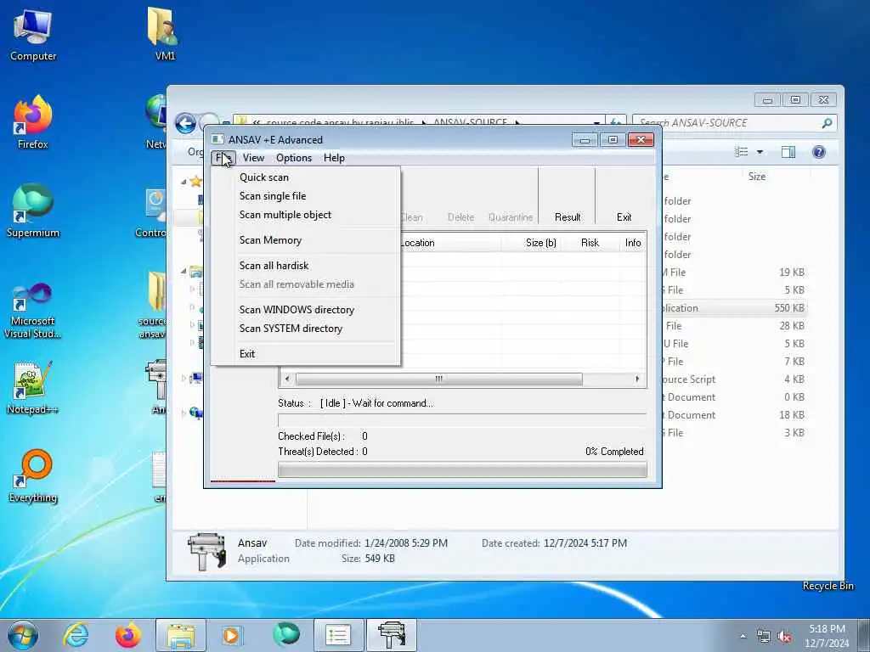The height and width of the screenshot is (652, 870).
Task: Open the Windows Start button
Action: click(x=23, y=635)
